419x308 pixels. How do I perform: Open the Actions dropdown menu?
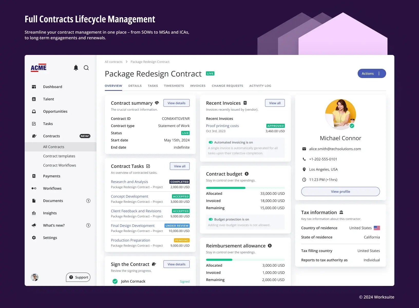point(372,73)
